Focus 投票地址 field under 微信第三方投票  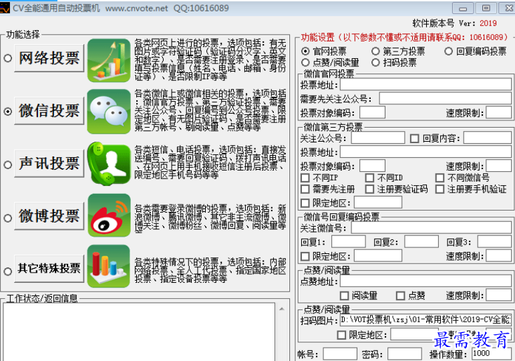pos(425,152)
